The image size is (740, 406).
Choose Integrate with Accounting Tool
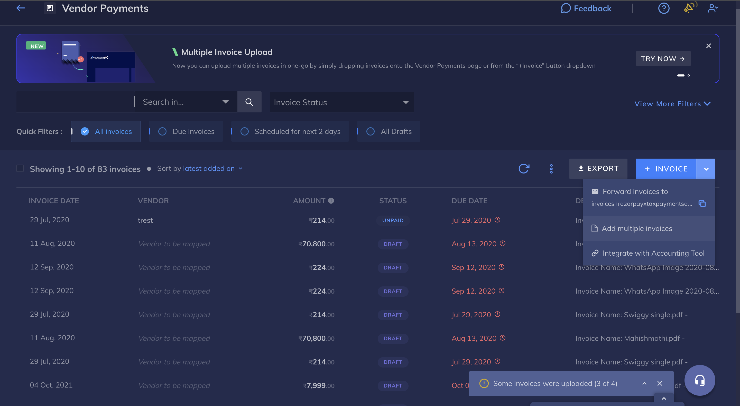[x=649, y=253]
